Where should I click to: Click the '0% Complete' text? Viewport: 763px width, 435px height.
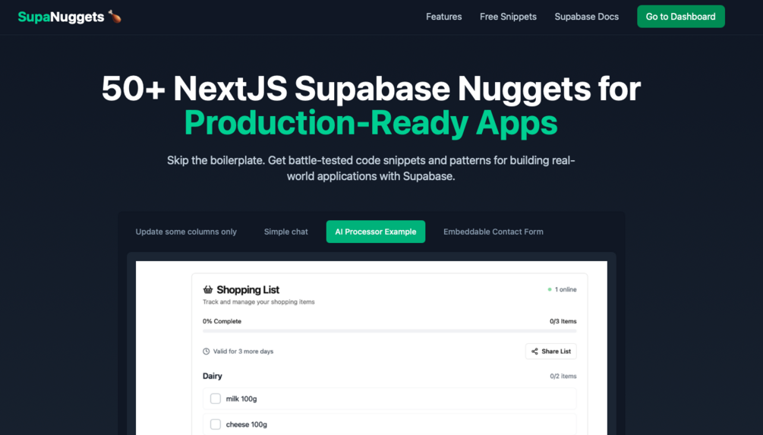click(222, 321)
